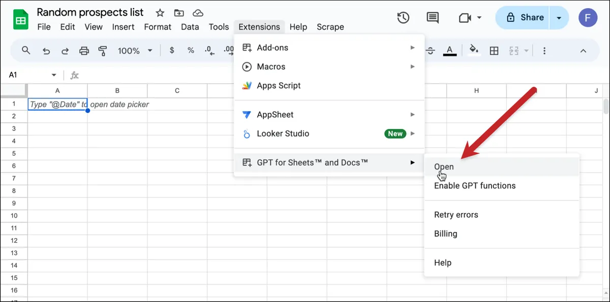Open the Tools menu
This screenshot has height=302, width=610.
[x=219, y=27]
